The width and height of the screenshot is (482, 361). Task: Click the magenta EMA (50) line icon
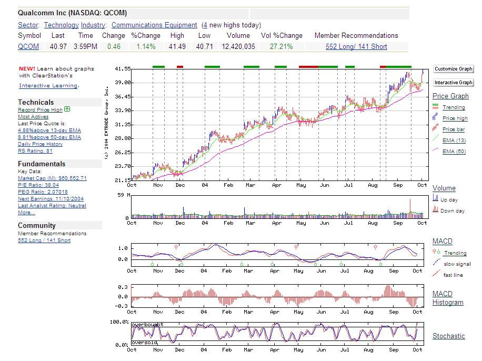pos(436,151)
